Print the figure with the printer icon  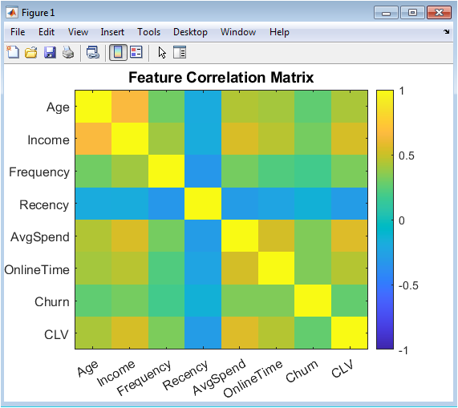tap(68, 53)
